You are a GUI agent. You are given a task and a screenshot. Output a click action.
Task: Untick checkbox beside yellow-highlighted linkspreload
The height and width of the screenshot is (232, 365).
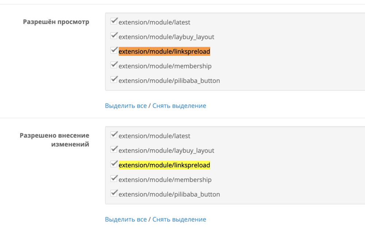pyautogui.click(x=114, y=164)
